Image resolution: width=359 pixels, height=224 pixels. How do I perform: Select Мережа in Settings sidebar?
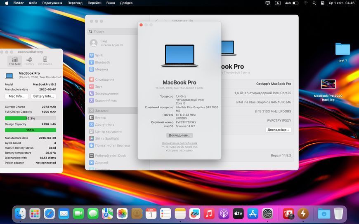113,69
